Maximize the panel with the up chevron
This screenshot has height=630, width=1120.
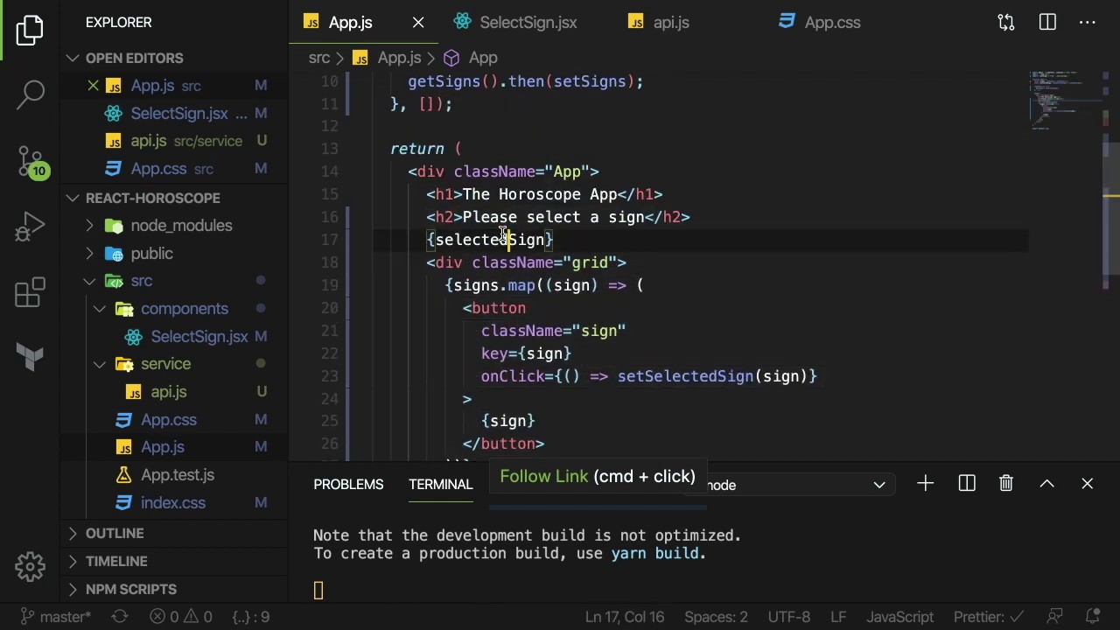[x=1046, y=484]
